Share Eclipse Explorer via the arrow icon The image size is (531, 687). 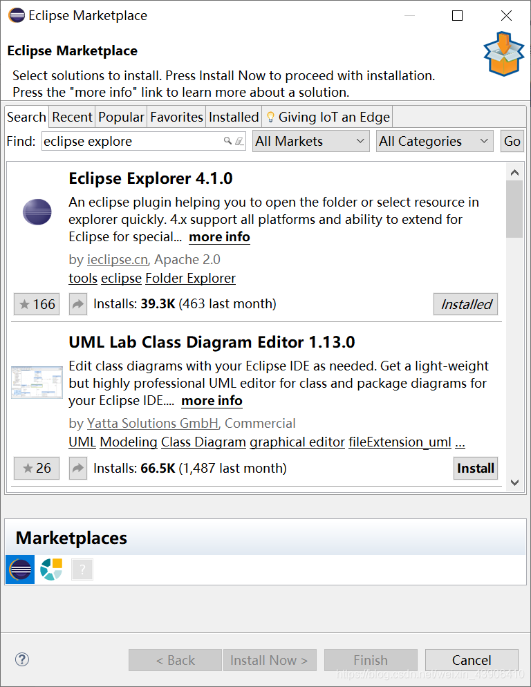coord(78,304)
